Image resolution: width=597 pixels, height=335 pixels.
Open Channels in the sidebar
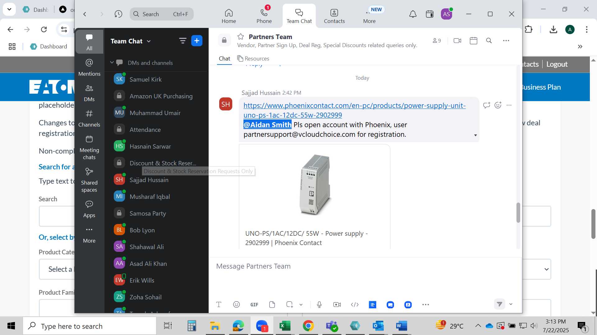[x=89, y=118]
